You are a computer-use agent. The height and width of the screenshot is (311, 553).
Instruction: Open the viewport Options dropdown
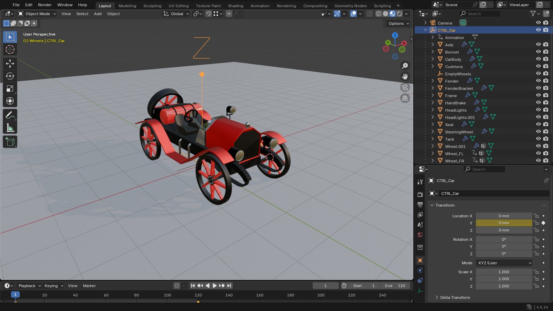coord(399,23)
